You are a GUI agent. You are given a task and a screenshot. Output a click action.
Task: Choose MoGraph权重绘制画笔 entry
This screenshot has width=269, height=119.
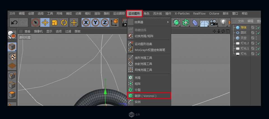pyautogui.click(x=149, y=50)
